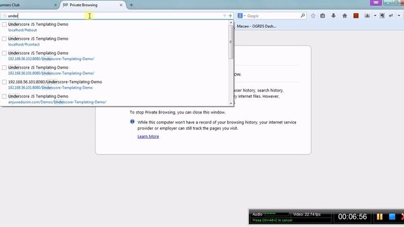Image resolution: width=404 pixels, height=227 pixels.
Task: Click the Google search input field
Action: coord(273,16)
